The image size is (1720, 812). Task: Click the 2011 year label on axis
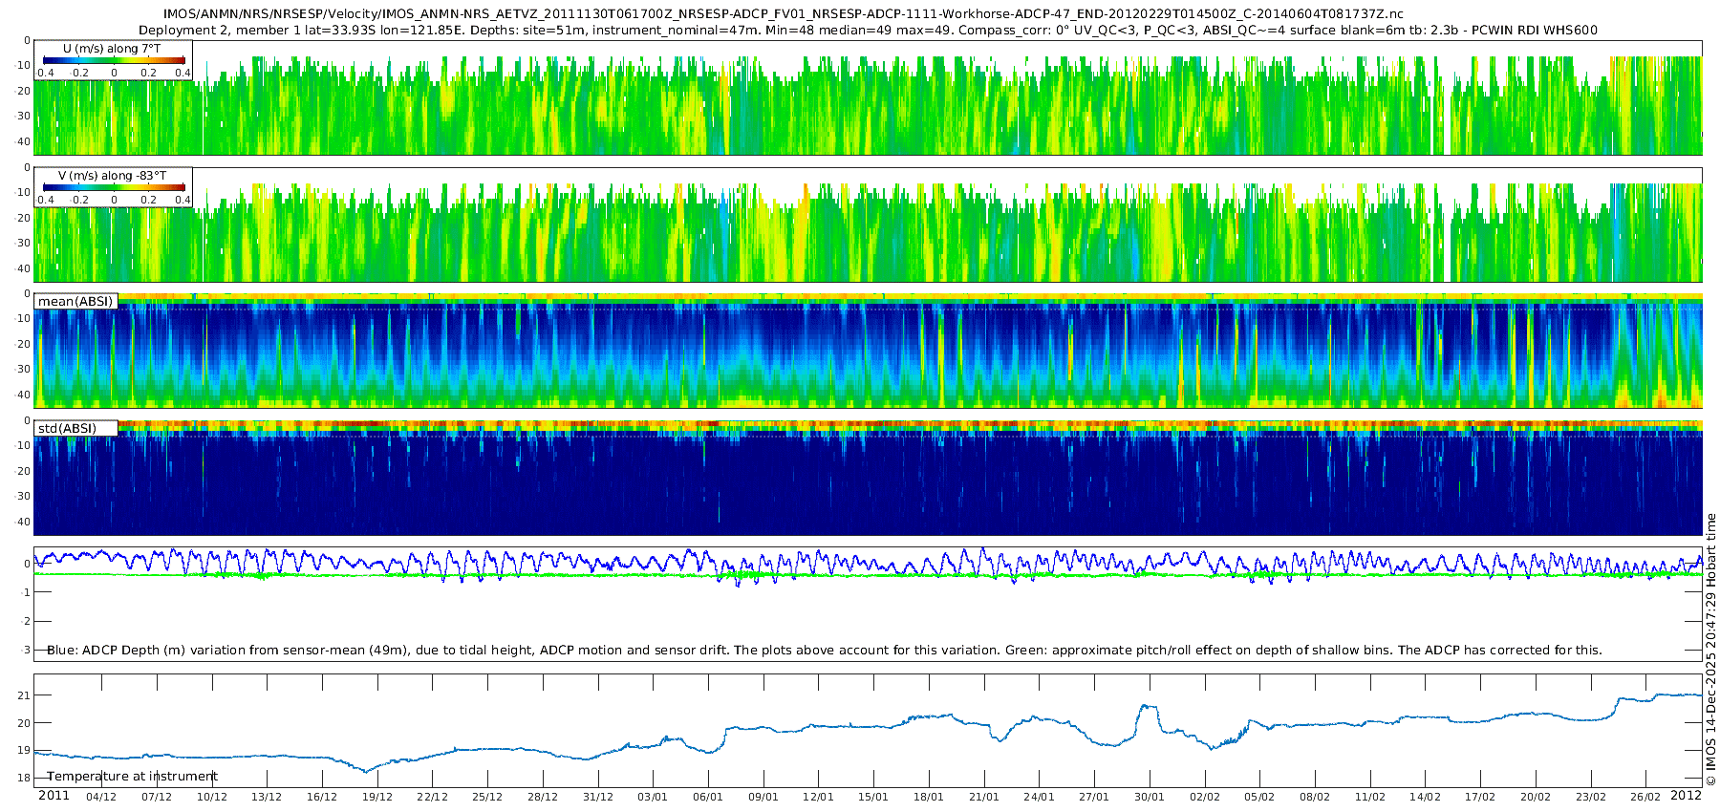coord(54,796)
